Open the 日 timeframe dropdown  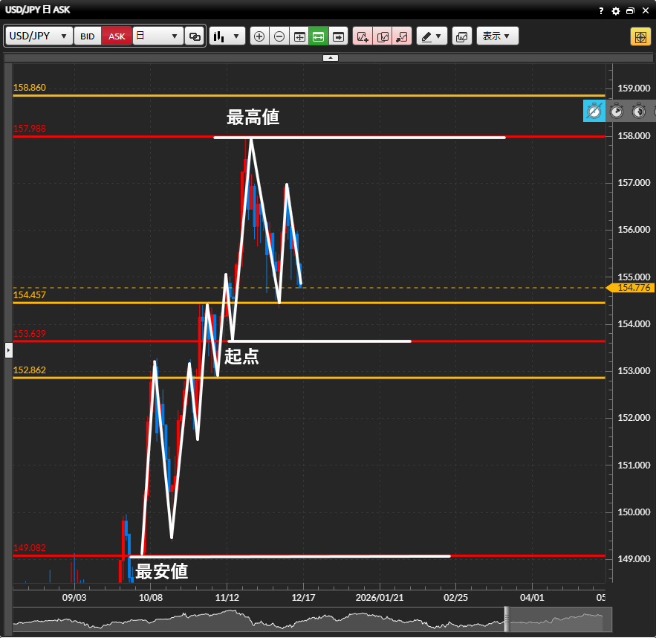[x=157, y=36]
